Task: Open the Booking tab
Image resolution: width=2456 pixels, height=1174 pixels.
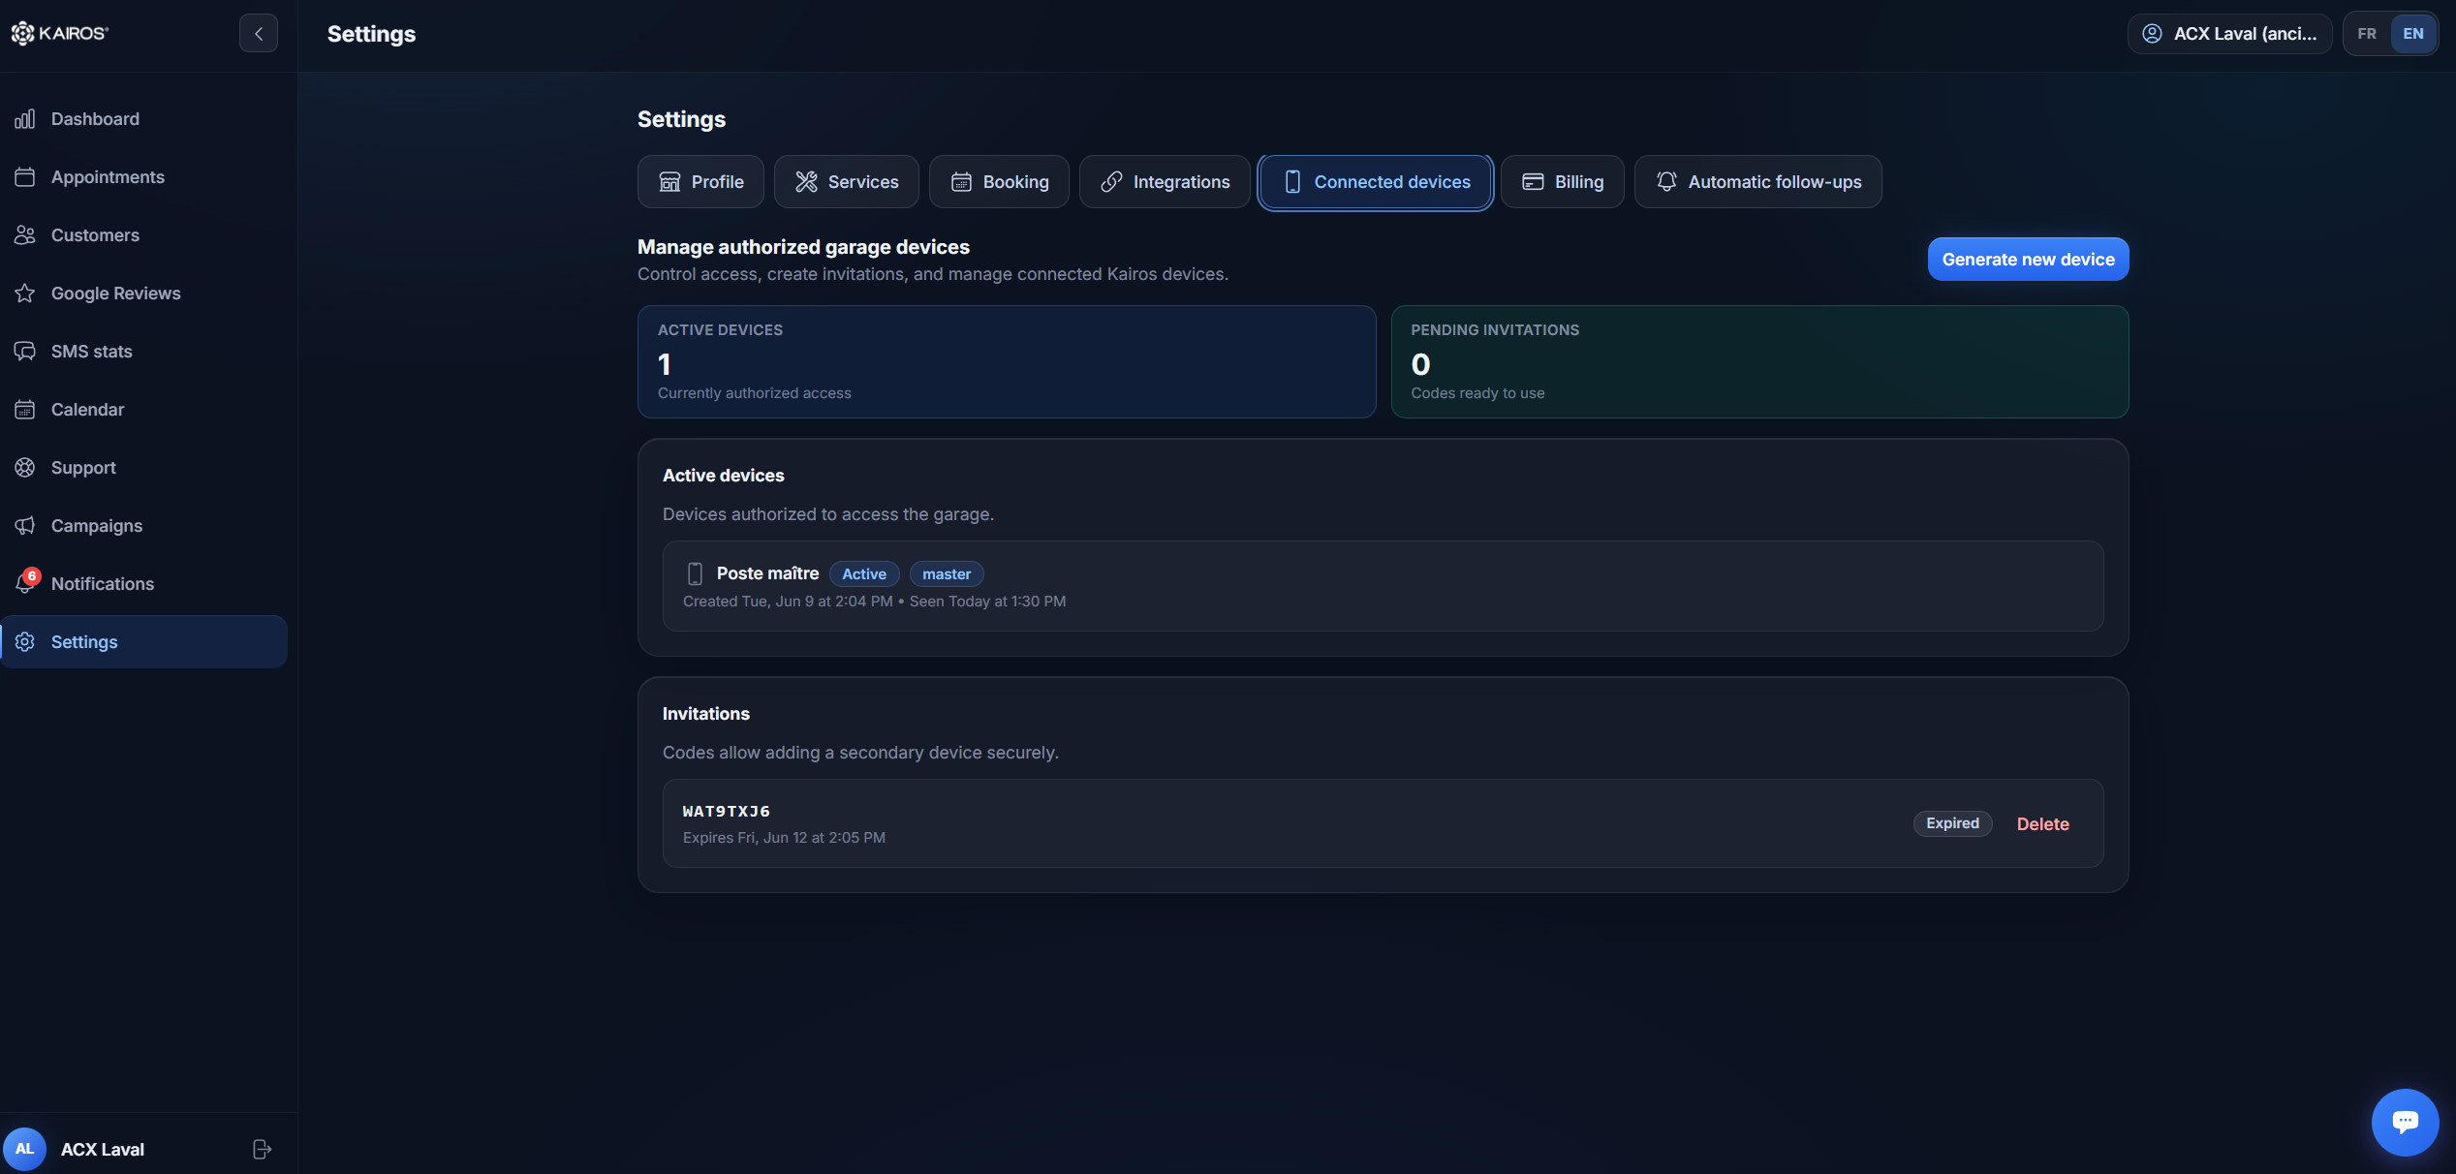Action: 999,181
